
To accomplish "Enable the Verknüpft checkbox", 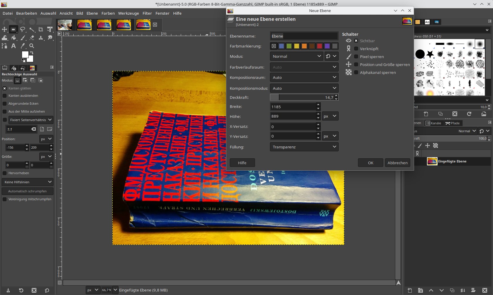I will (x=356, y=49).
